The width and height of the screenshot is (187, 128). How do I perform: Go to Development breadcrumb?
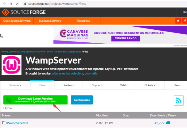tap(27, 52)
